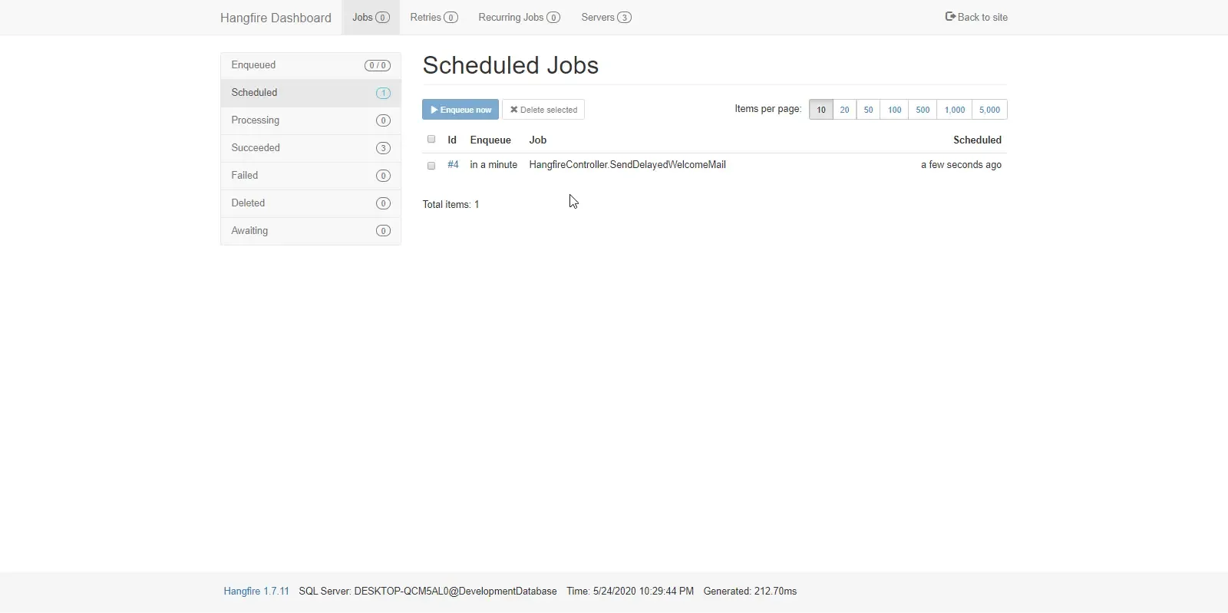Open the Recurring Jobs tab
The height and width of the screenshot is (613, 1228).
tap(519, 18)
